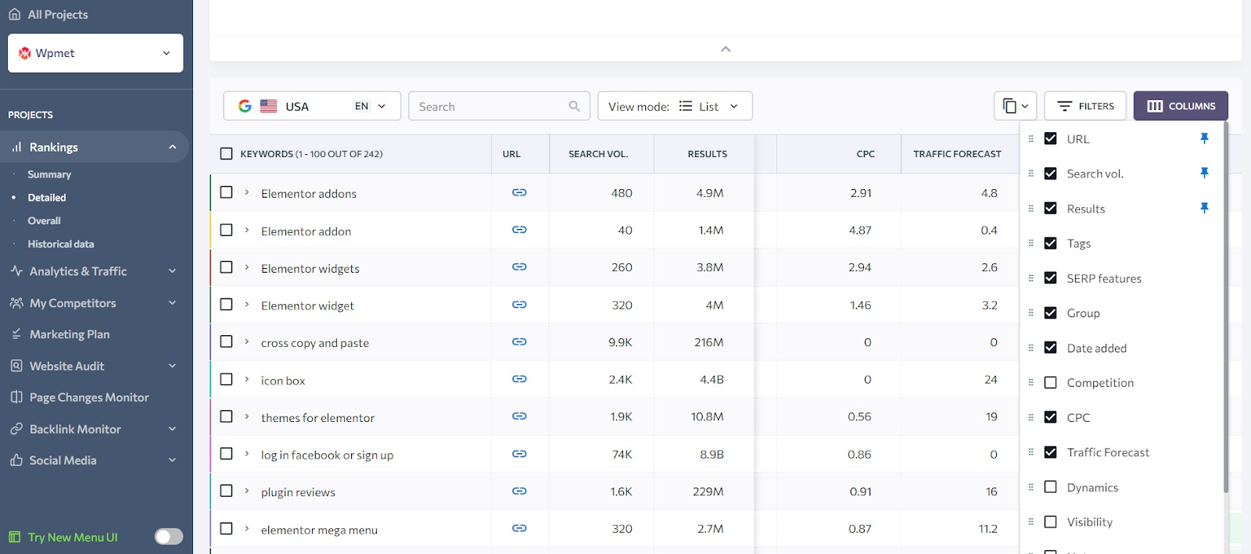Unpin the URL column with pin icon
The width and height of the screenshot is (1251, 554).
(x=1204, y=138)
